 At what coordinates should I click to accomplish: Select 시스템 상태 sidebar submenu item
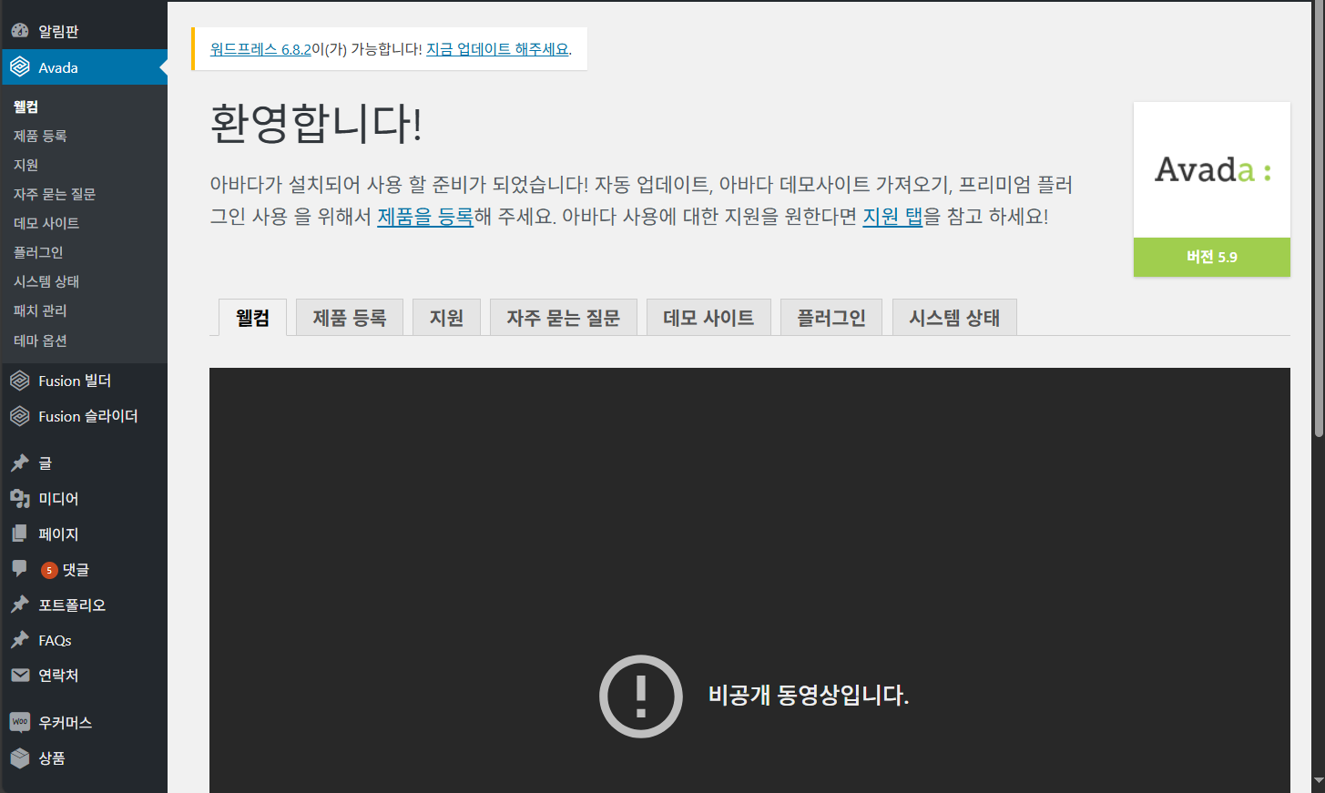click(x=46, y=281)
